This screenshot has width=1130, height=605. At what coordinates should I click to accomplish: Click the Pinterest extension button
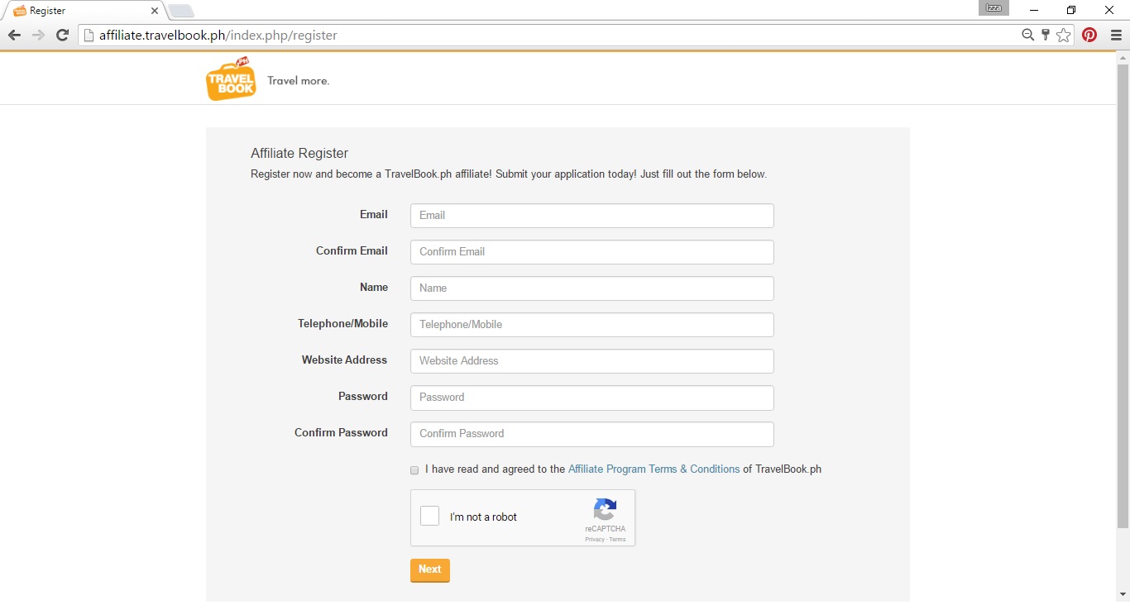point(1089,36)
